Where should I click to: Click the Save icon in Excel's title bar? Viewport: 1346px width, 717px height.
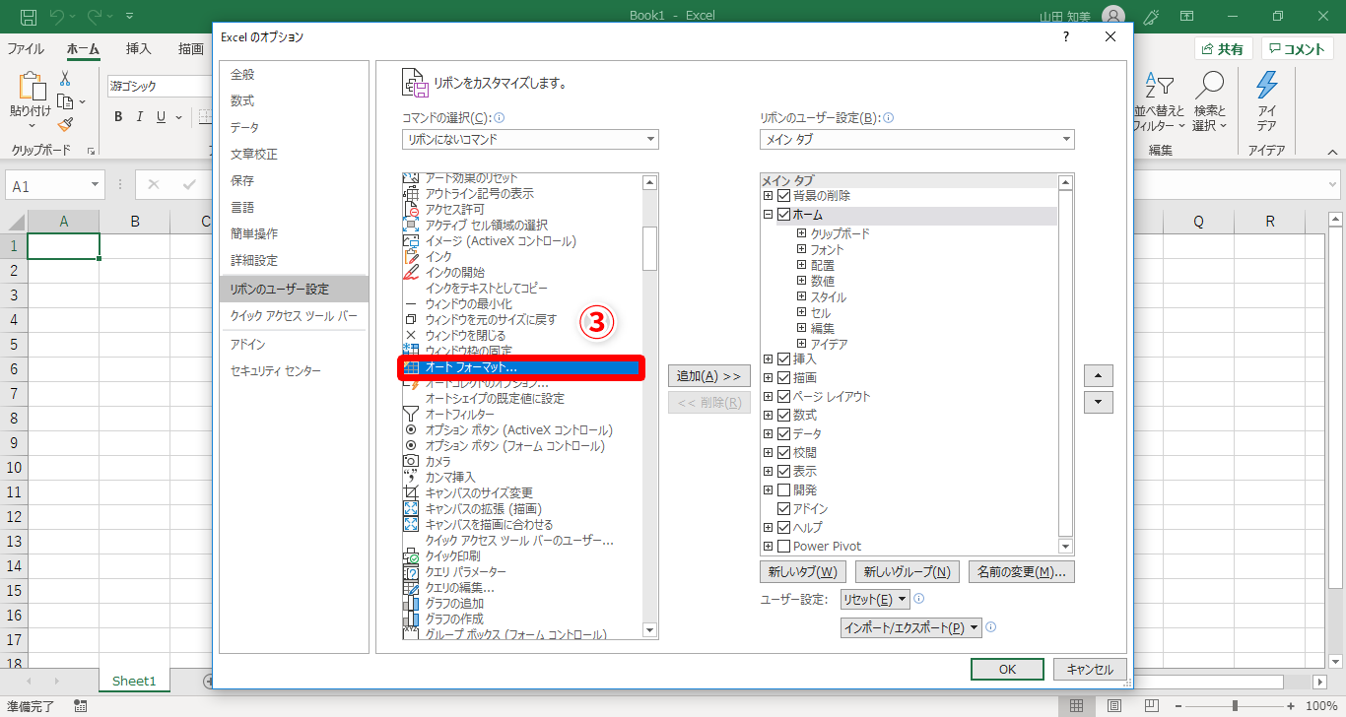coord(28,16)
